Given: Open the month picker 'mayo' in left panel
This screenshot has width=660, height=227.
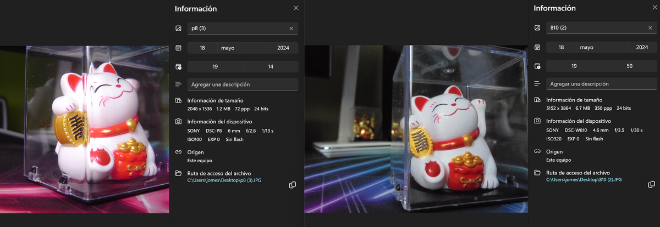Looking at the screenshot, I should tap(242, 48).
